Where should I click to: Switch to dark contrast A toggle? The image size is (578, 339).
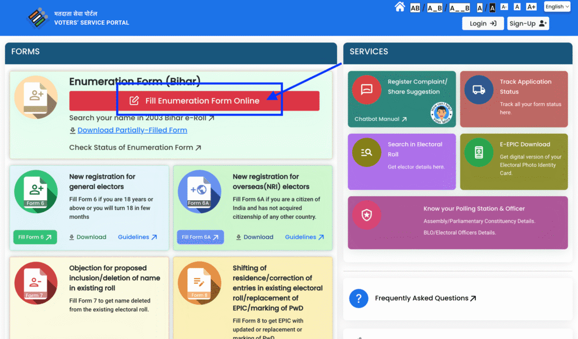[x=492, y=7]
